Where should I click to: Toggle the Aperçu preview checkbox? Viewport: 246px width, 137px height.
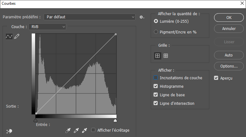216,78
